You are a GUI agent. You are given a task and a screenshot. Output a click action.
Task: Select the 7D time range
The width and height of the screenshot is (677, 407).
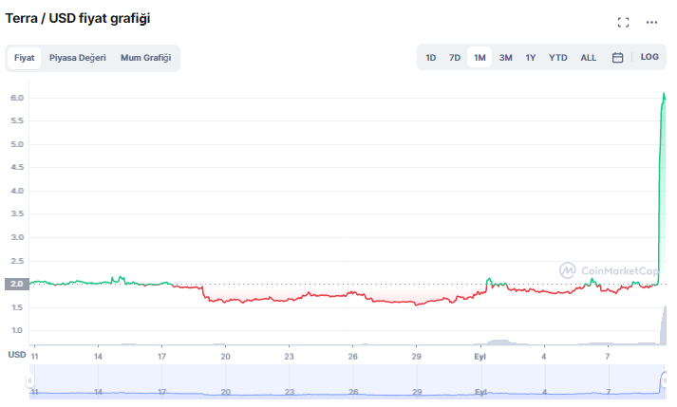tap(455, 58)
